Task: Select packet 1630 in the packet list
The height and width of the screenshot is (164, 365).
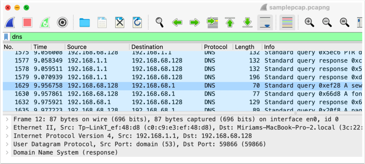Action: [143, 94]
